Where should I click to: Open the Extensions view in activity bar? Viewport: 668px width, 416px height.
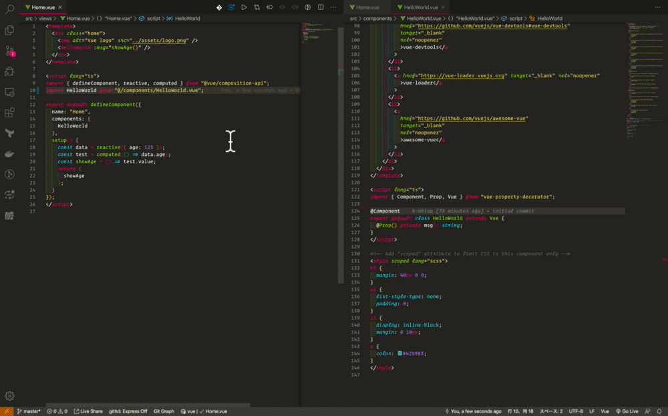(x=9, y=113)
